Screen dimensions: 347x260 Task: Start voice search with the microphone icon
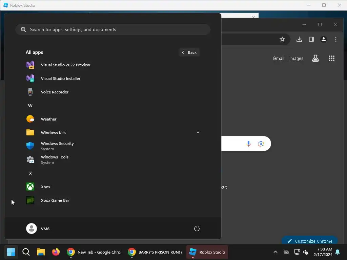(248, 144)
